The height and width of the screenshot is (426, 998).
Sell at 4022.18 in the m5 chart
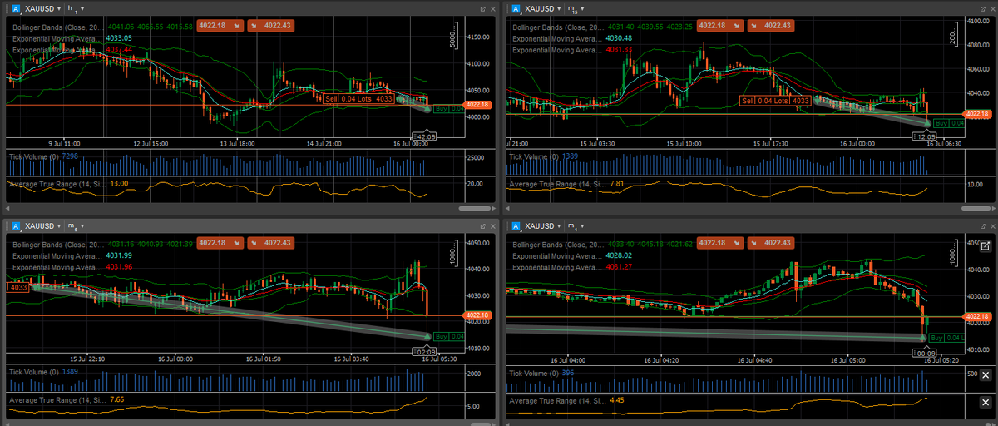tap(220, 243)
